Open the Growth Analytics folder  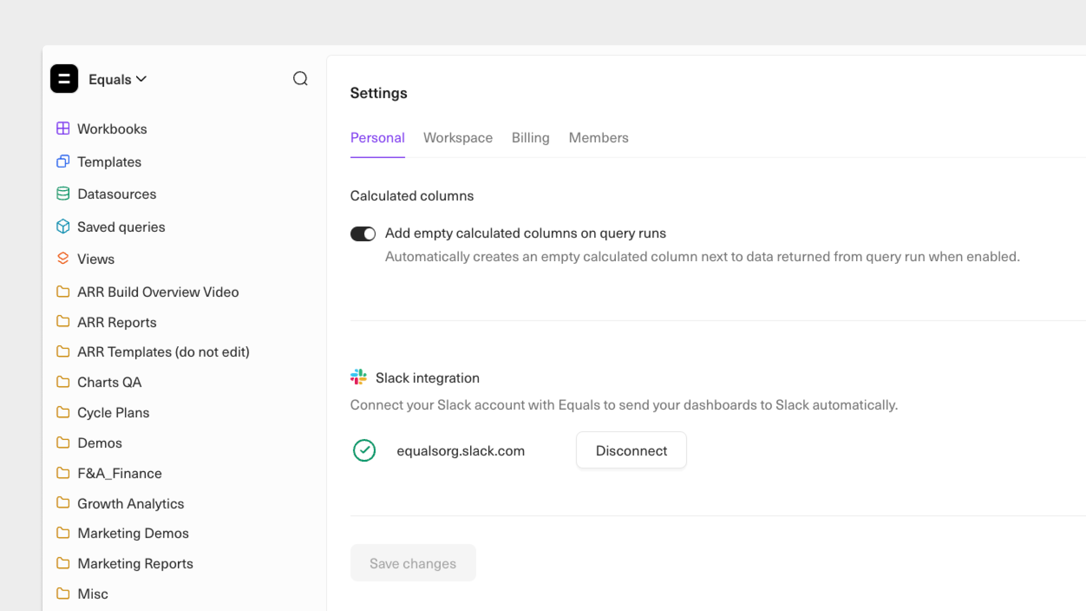click(x=130, y=503)
